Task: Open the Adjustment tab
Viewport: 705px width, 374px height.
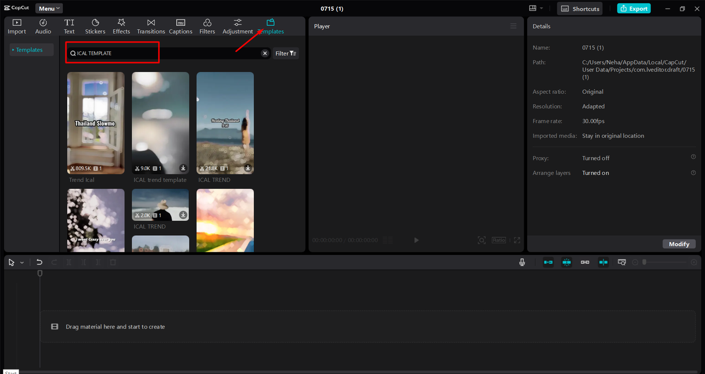Action: 237,26
